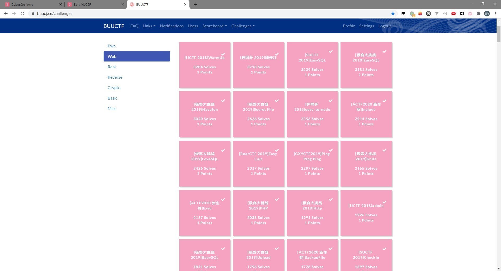Screen dimensions: 501x271
Task: Open the [SUCTF 2019]EasySQL challenge card
Action: click(x=312, y=65)
